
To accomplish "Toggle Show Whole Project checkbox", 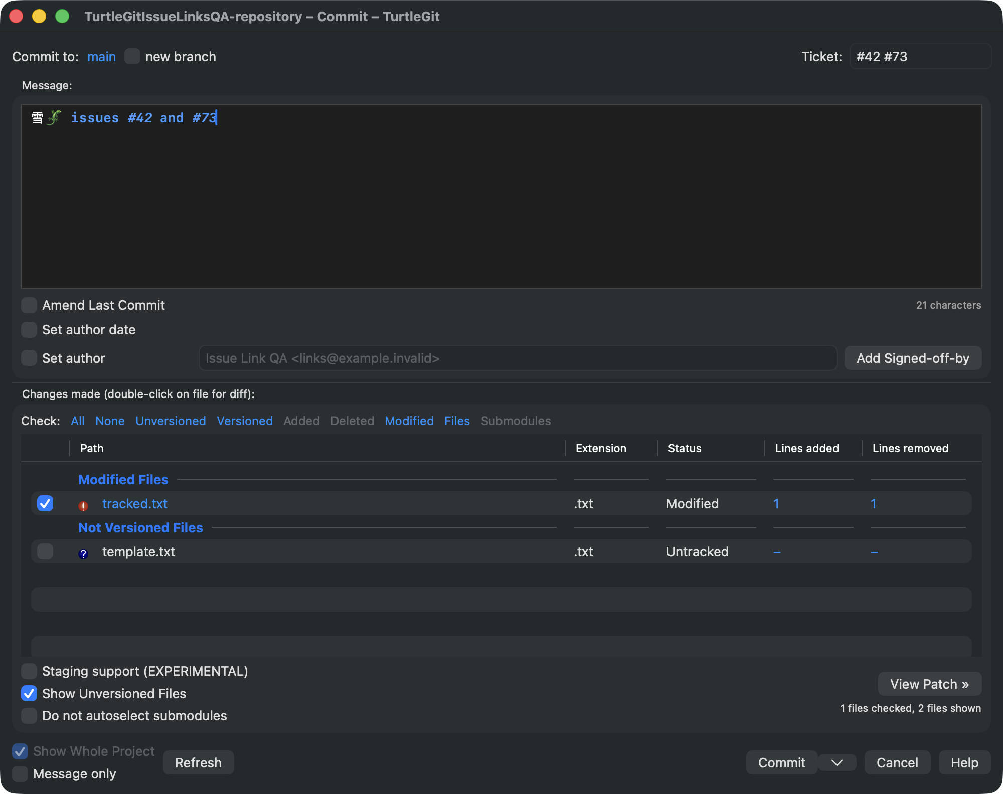I will 20,751.
